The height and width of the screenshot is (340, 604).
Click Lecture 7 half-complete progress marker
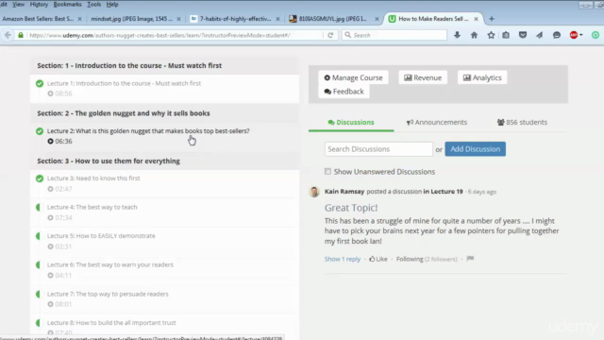pos(38,294)
